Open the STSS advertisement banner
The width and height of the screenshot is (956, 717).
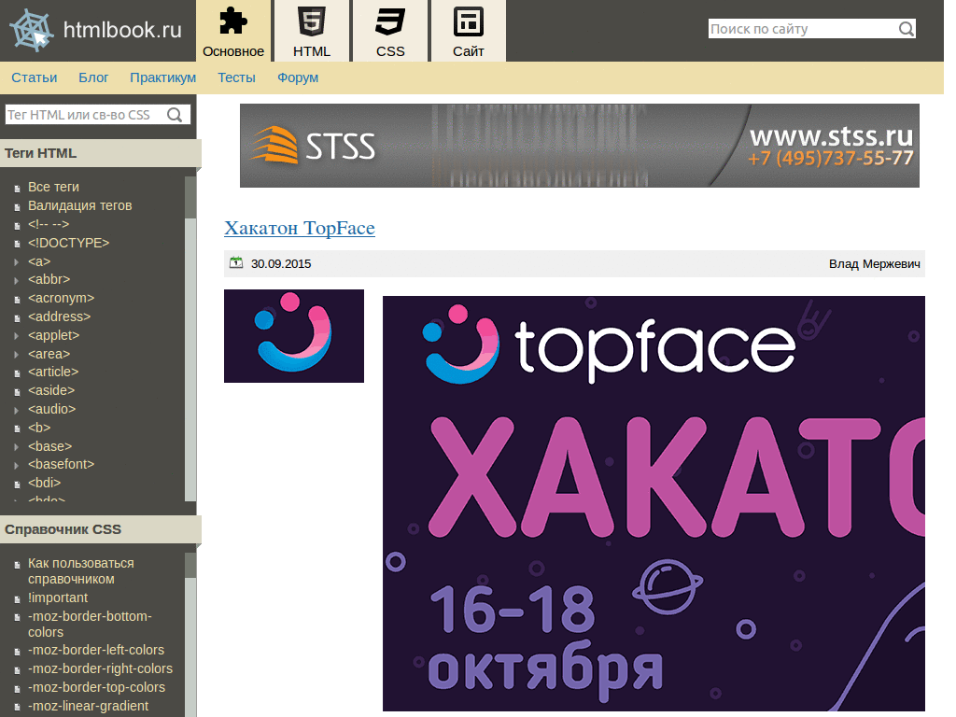click(x=579, y=145)
